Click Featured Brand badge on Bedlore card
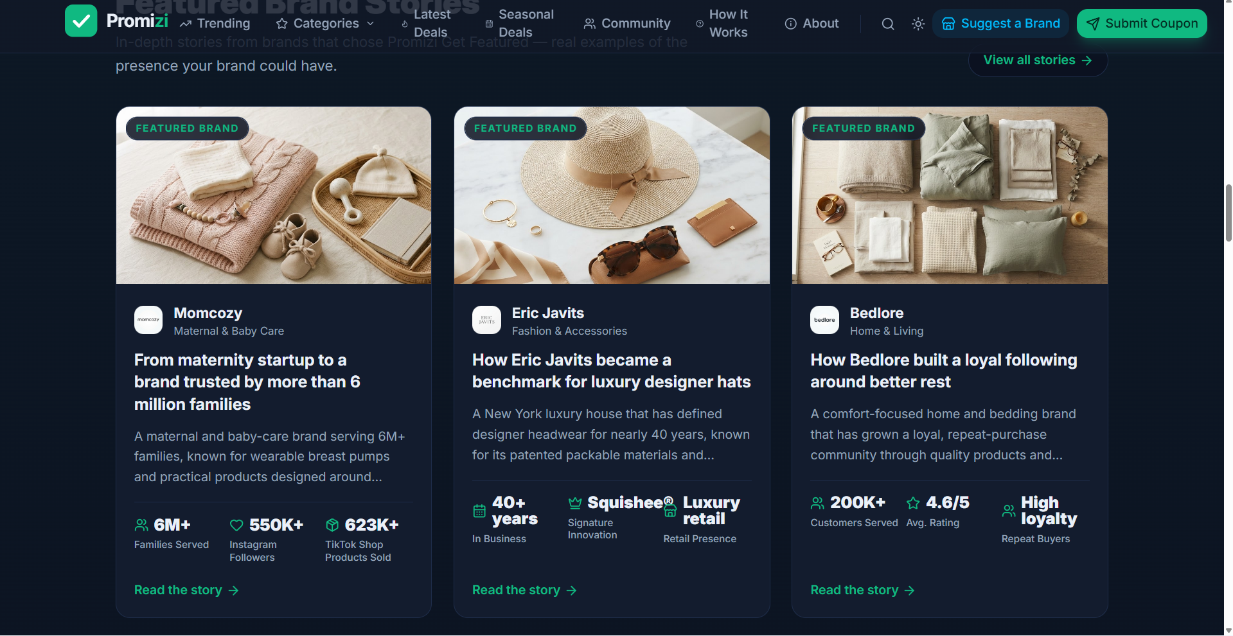The image size is (1233, 636). pyautogui.click(x=864, y=128)
